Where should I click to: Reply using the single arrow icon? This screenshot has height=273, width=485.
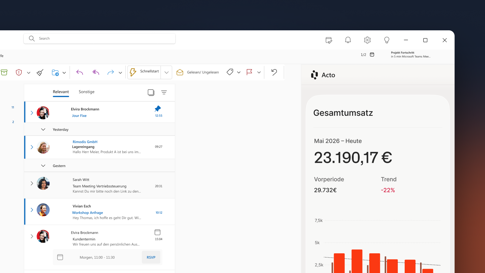(80, 73)
